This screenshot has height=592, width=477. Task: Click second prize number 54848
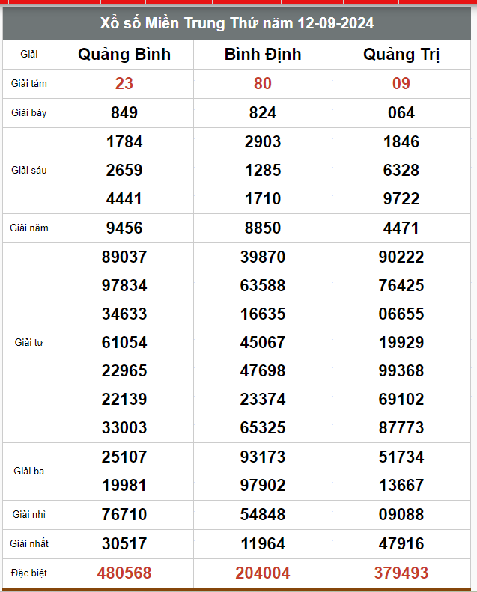(263, 515)
